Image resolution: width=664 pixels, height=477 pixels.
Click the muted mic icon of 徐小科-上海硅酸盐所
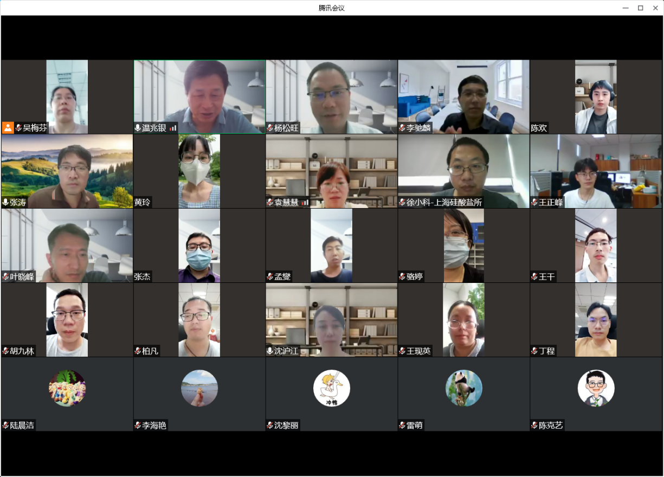pyautogui.click(x=402, y=202)
